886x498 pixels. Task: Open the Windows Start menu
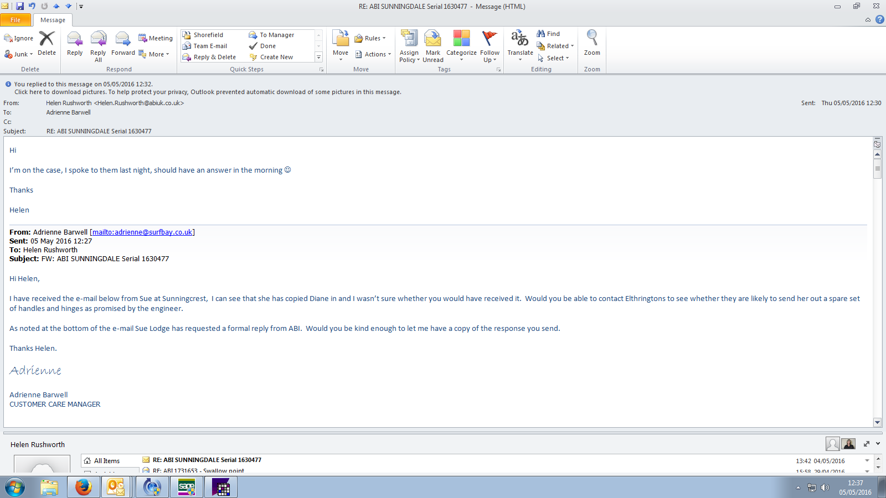pos(15,487)
